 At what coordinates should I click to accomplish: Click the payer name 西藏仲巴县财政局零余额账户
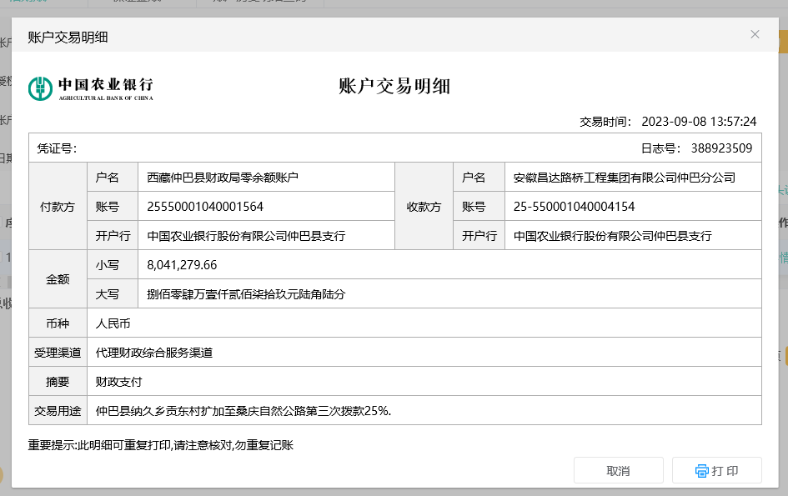pos(223,178)
